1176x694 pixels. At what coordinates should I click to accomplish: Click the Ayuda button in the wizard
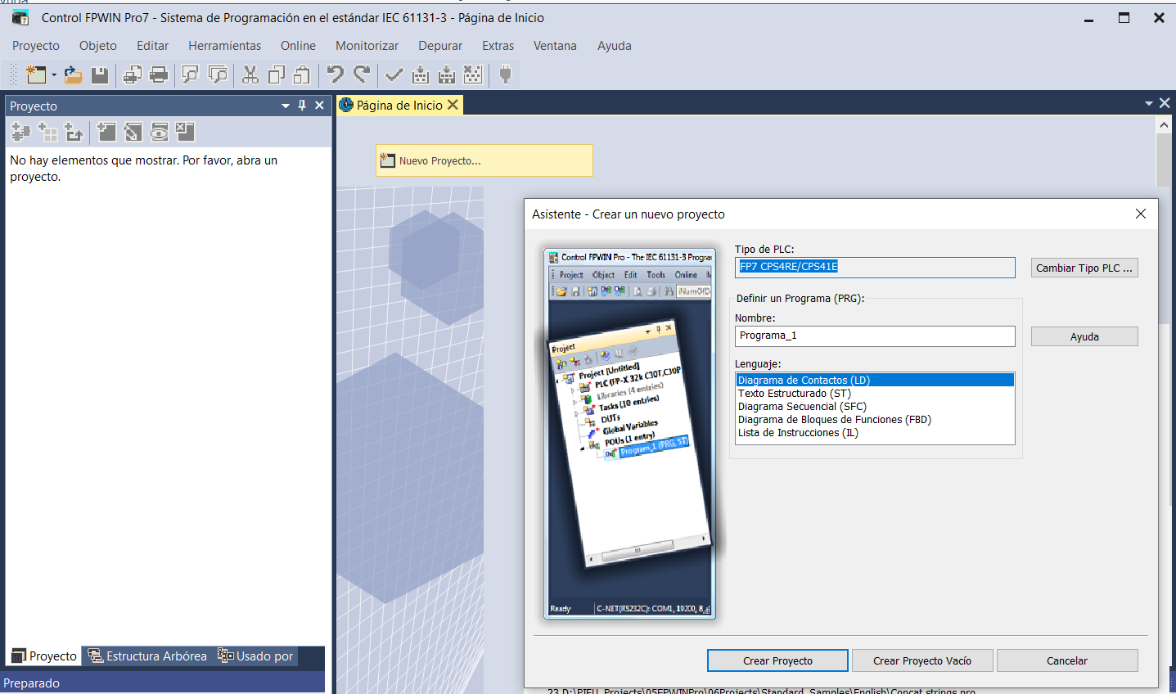pos(1084,336)
